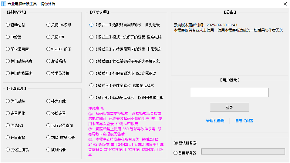
Task: Select the 关闭UAC权限 option
Action: [x=49, y=25]
